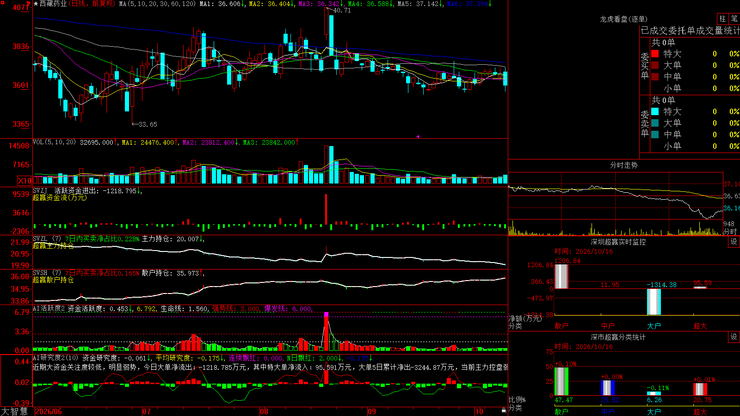Image resolution: width=740 pixels, height=416 pixels.
Task: Click the tall red capital-flow spike bar
Action: coord(326,209)
